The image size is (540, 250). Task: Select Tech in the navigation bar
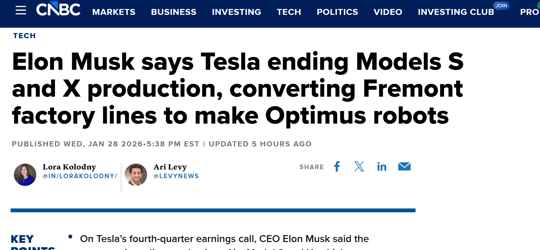pos(289,12)
